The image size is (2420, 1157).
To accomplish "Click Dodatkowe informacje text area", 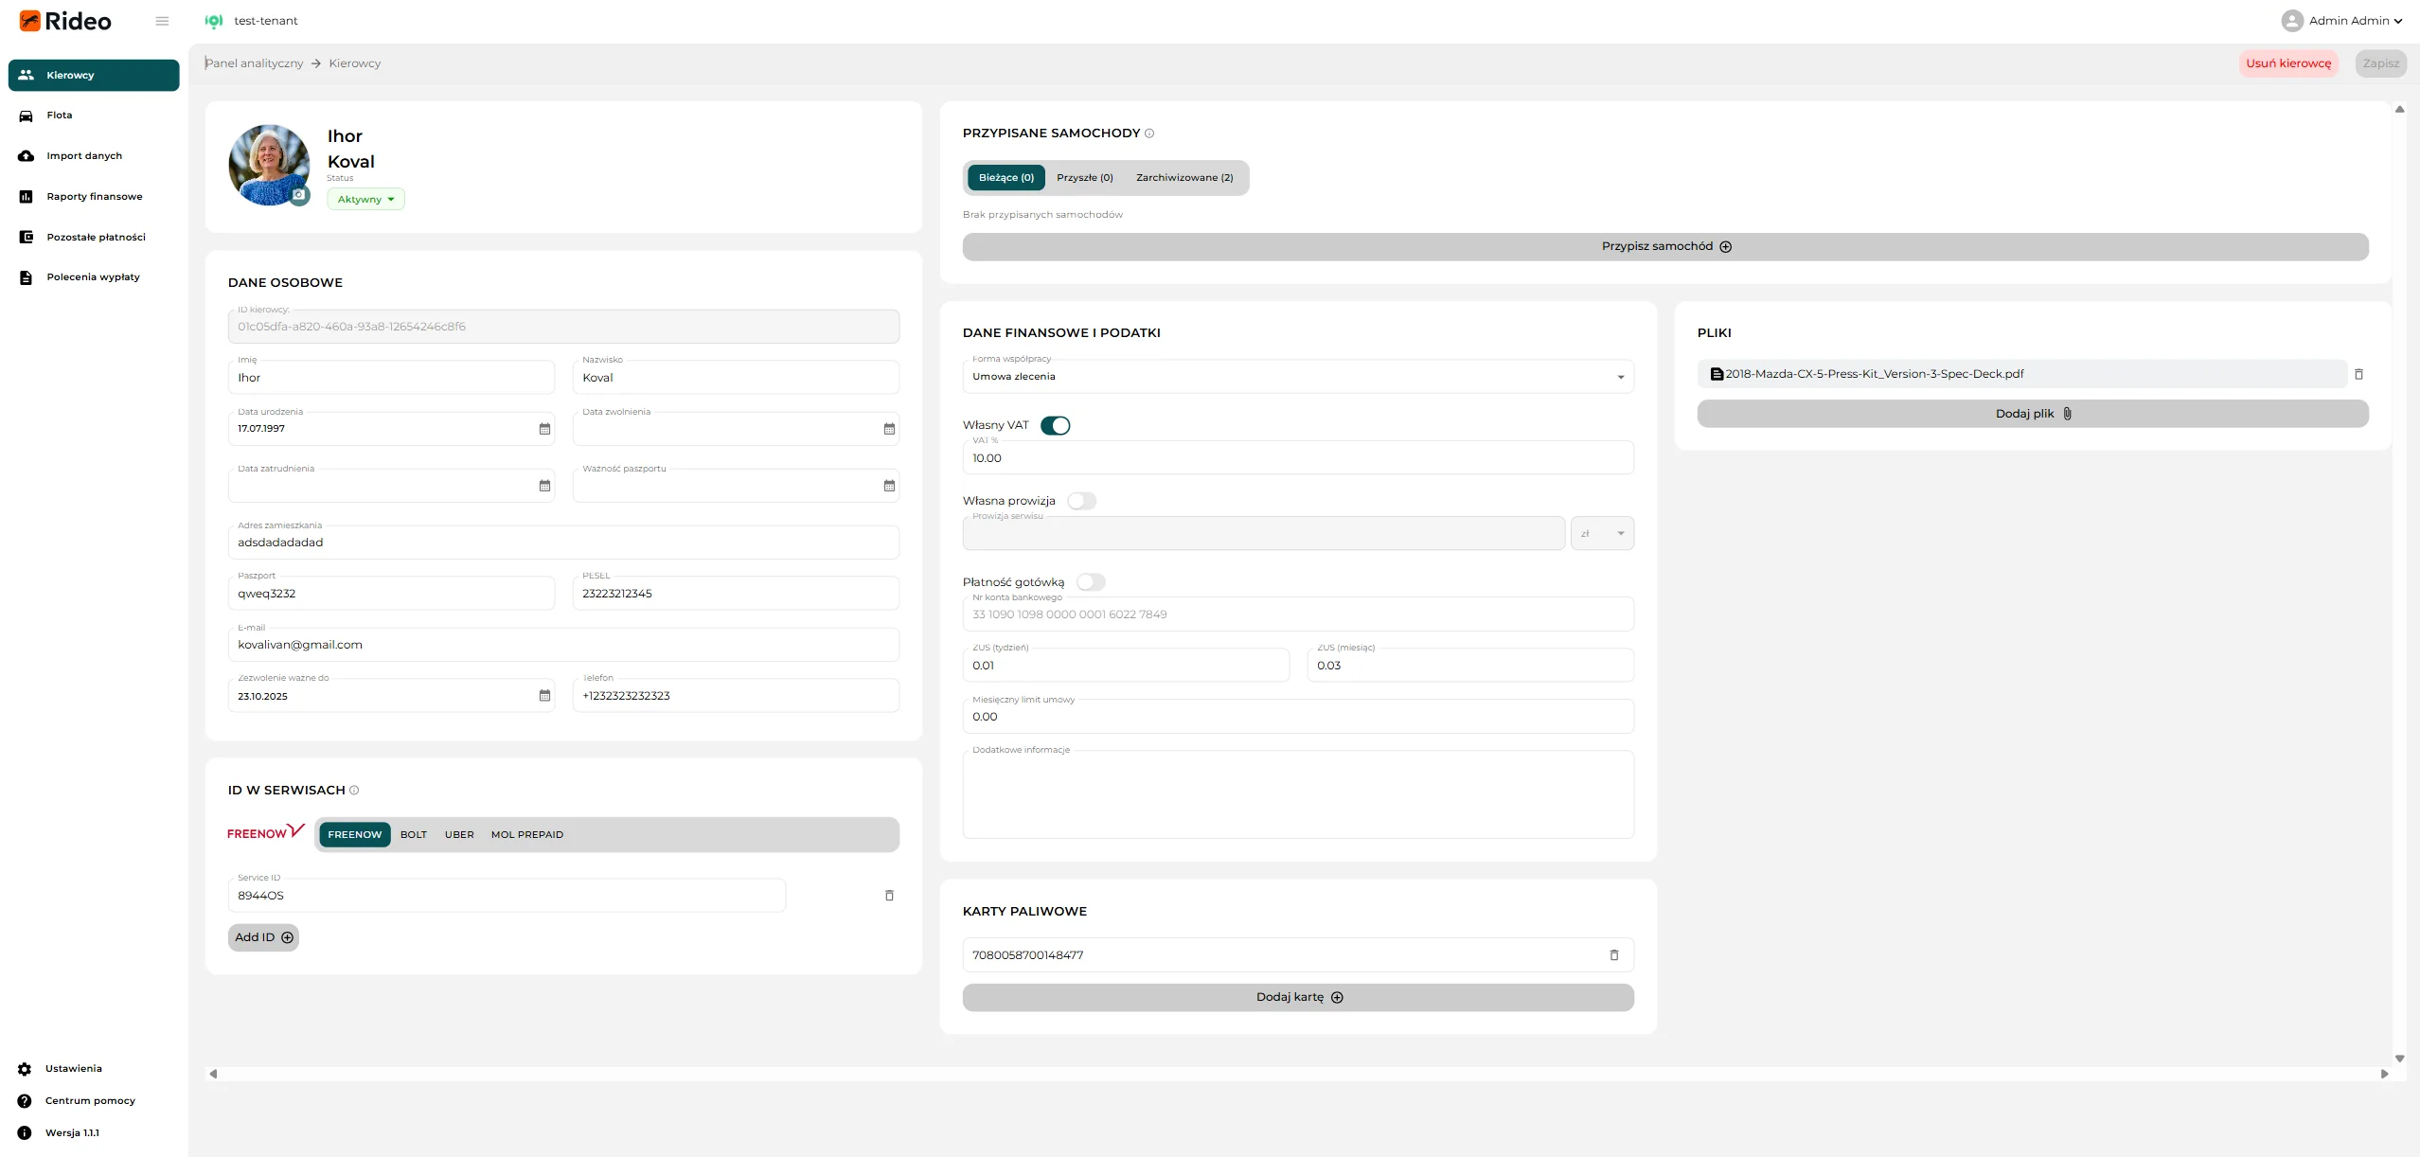I will 1298,794.
